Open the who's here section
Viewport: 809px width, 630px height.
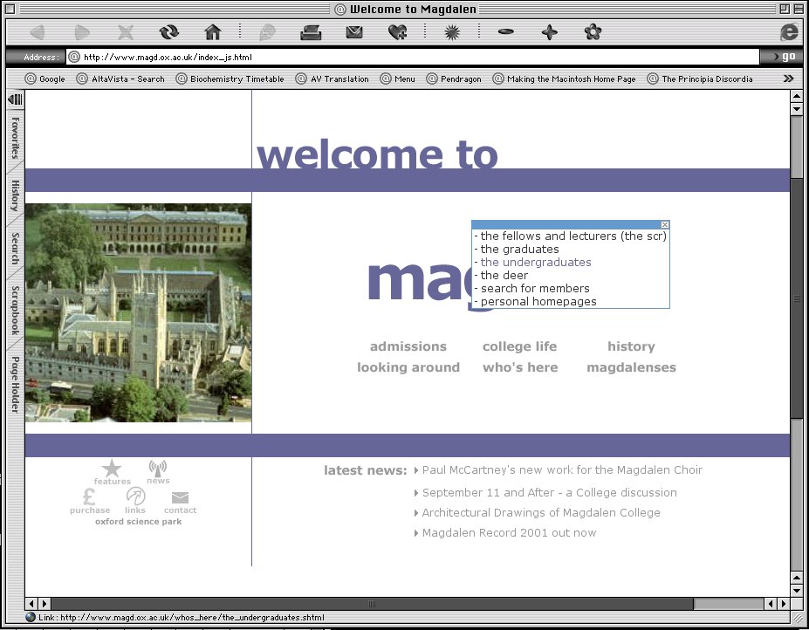pyautogui.click(x=520, y=367)
